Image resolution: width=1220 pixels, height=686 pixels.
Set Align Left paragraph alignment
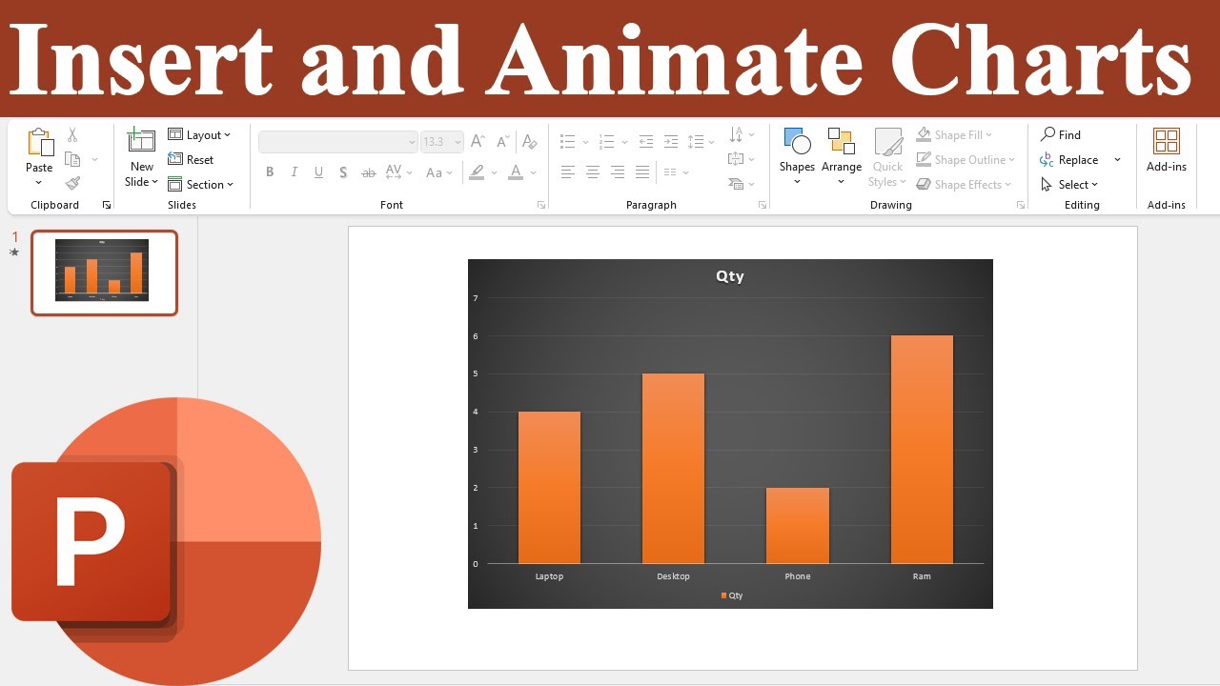(568, 172)
